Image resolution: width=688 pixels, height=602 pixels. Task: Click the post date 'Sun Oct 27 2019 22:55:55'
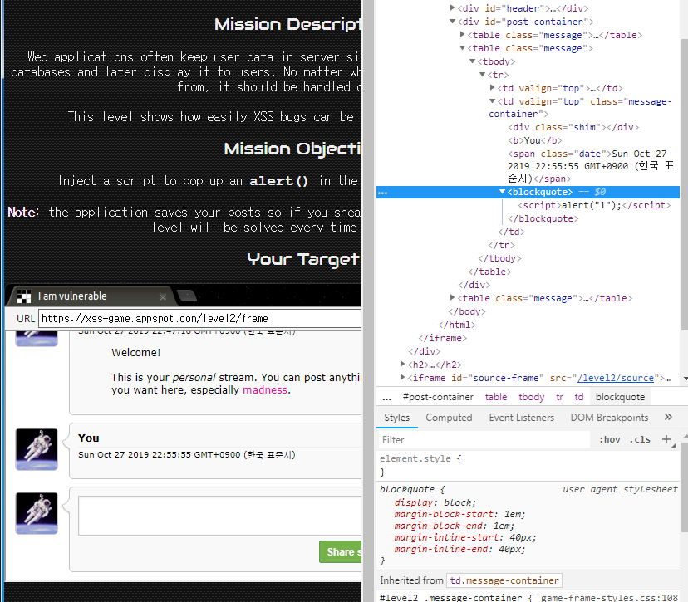186,455
